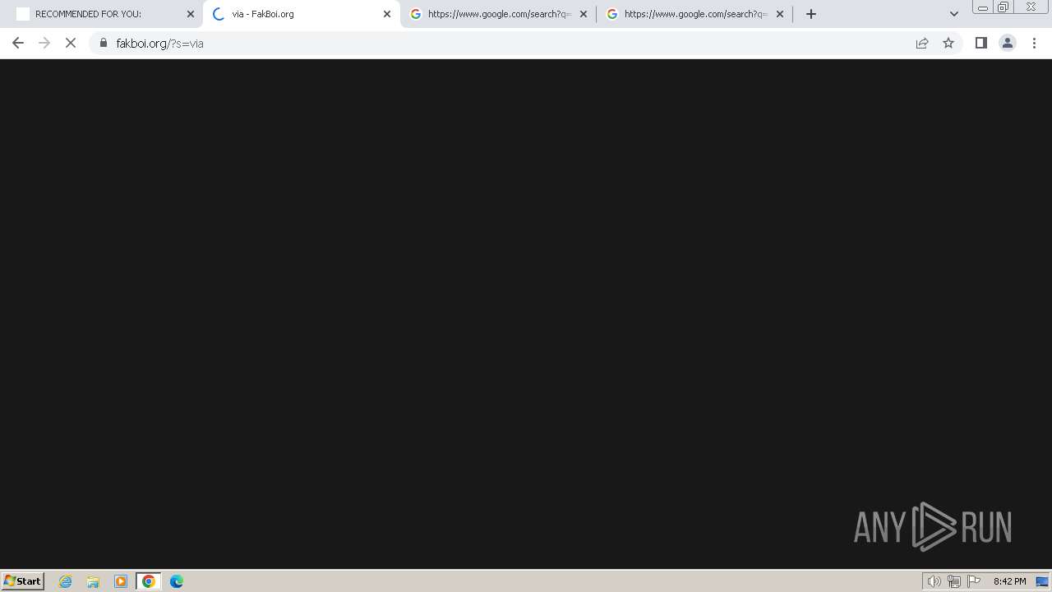Open the Chrome side panel

coord(980,43)
